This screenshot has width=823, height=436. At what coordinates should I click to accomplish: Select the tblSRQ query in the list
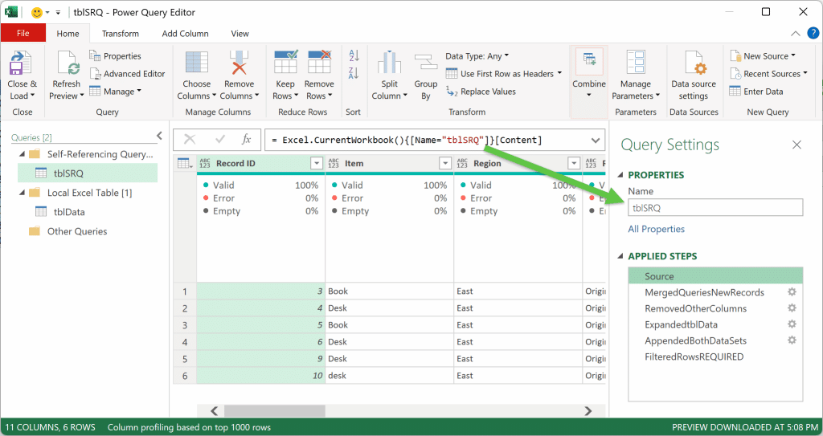point(88,173)
